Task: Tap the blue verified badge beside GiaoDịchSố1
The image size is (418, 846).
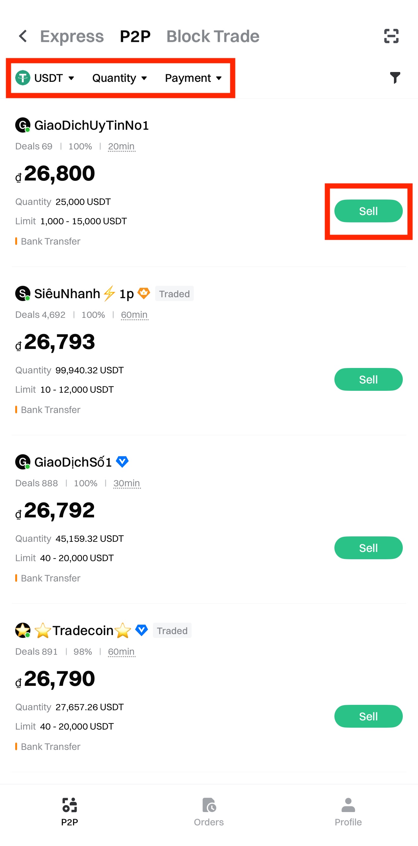Action: [122, 462]
